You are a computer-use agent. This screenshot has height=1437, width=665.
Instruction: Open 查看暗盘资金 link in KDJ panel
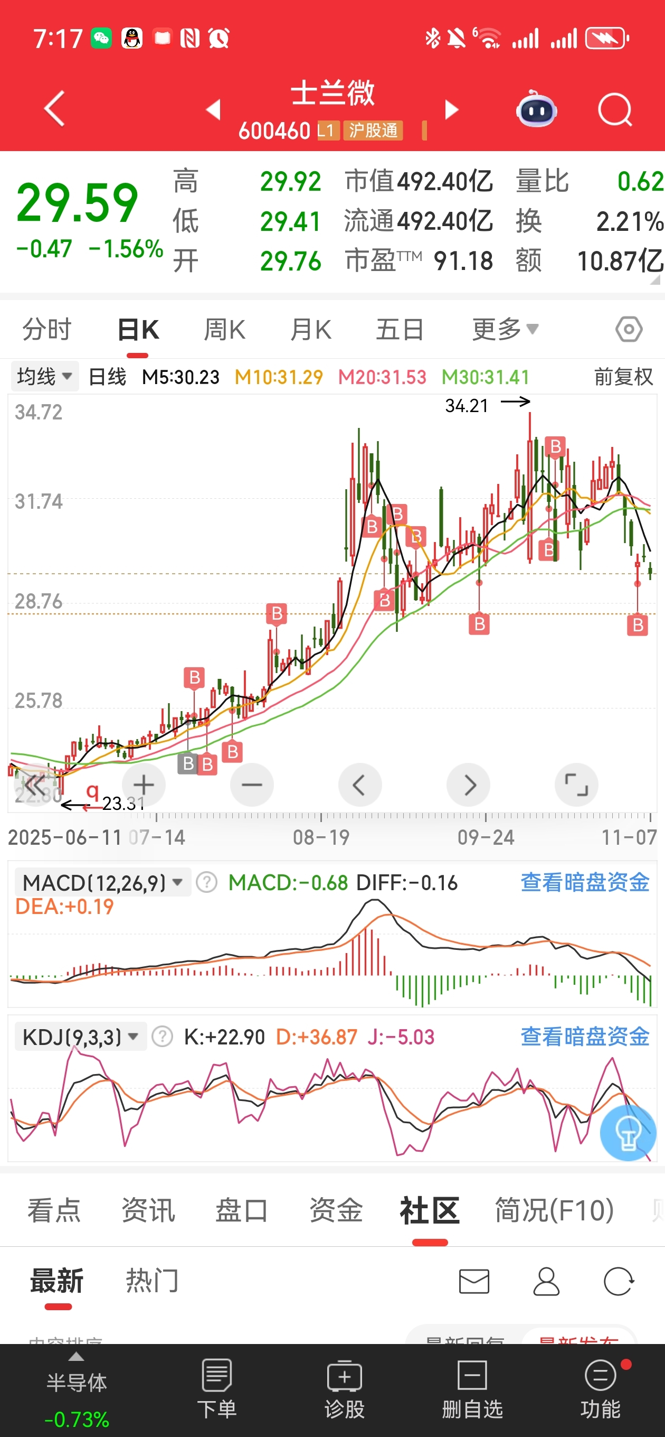(585, 1037)
